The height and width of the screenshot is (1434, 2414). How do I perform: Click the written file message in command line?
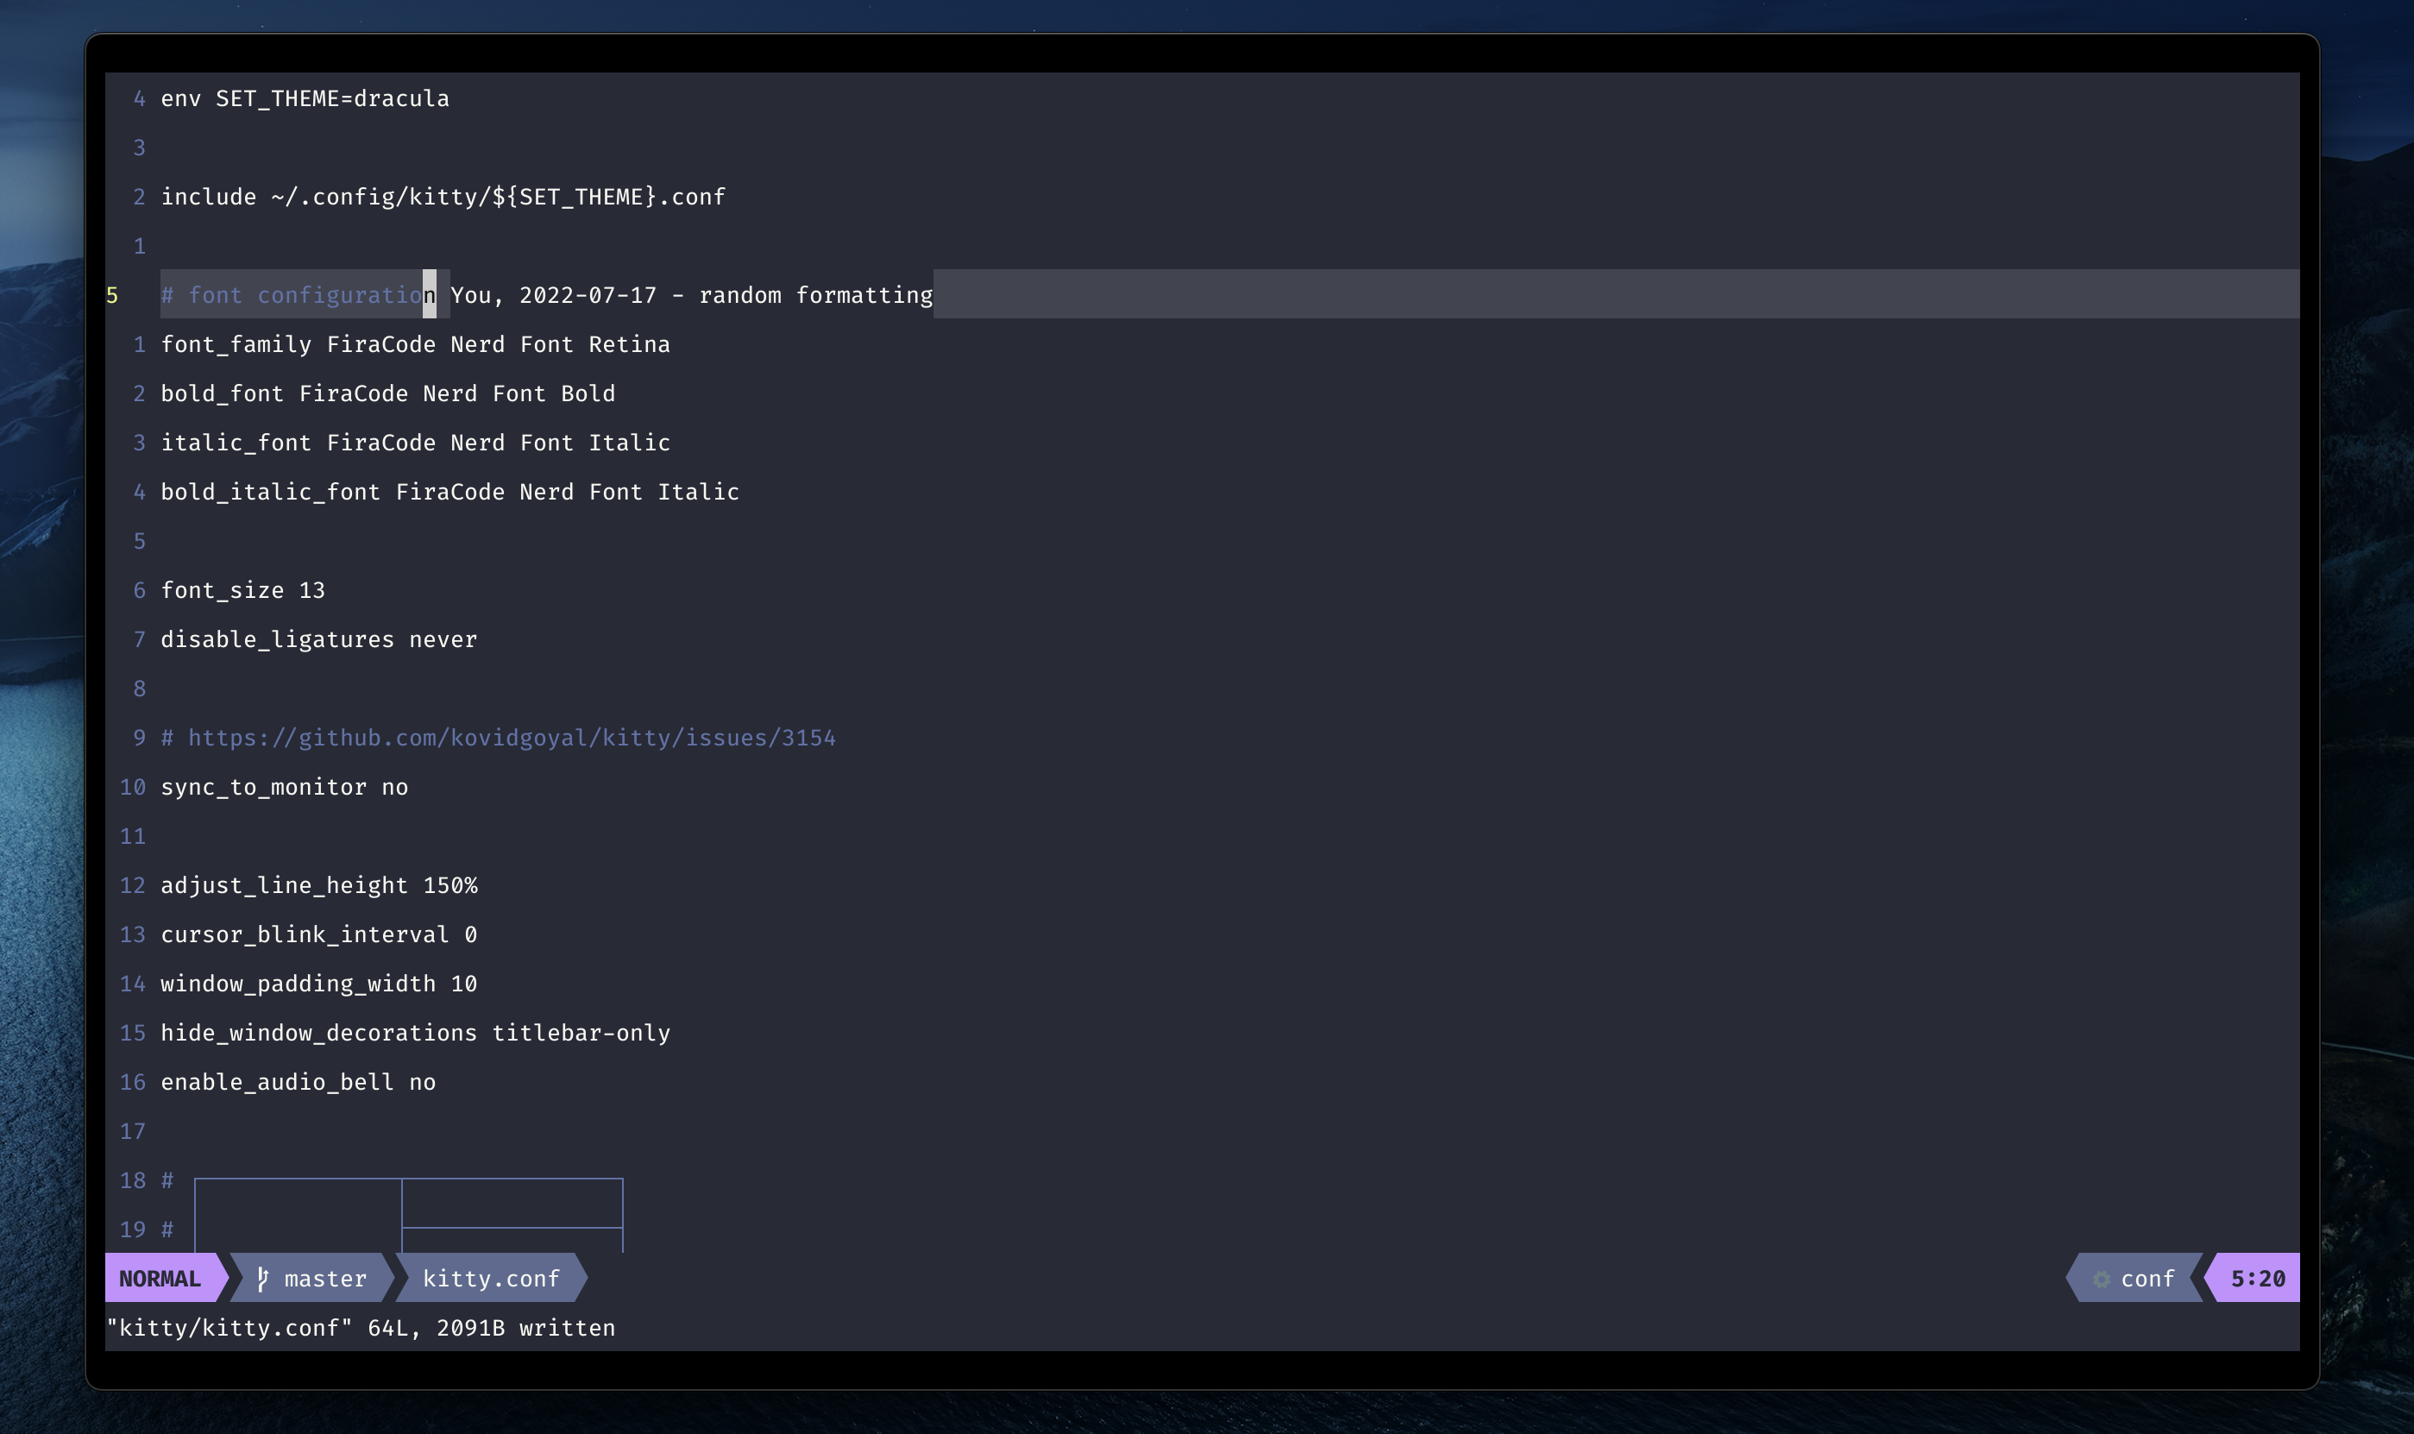[361, 1328]
